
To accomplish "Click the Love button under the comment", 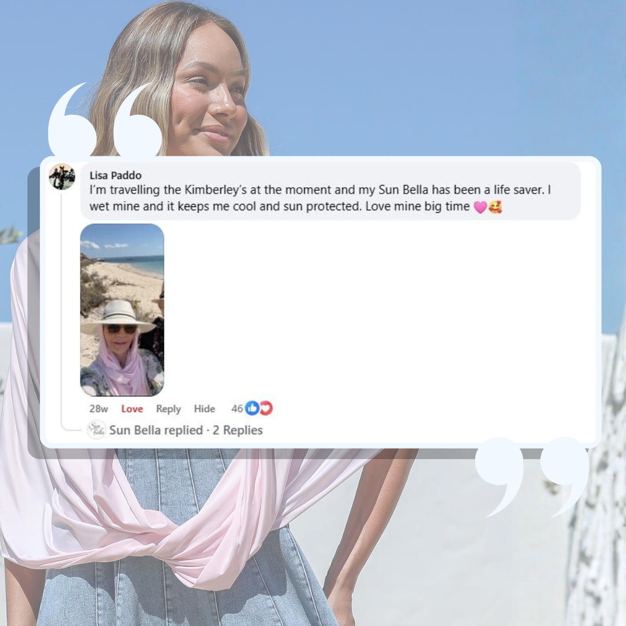I will click(x=132, y=409).
